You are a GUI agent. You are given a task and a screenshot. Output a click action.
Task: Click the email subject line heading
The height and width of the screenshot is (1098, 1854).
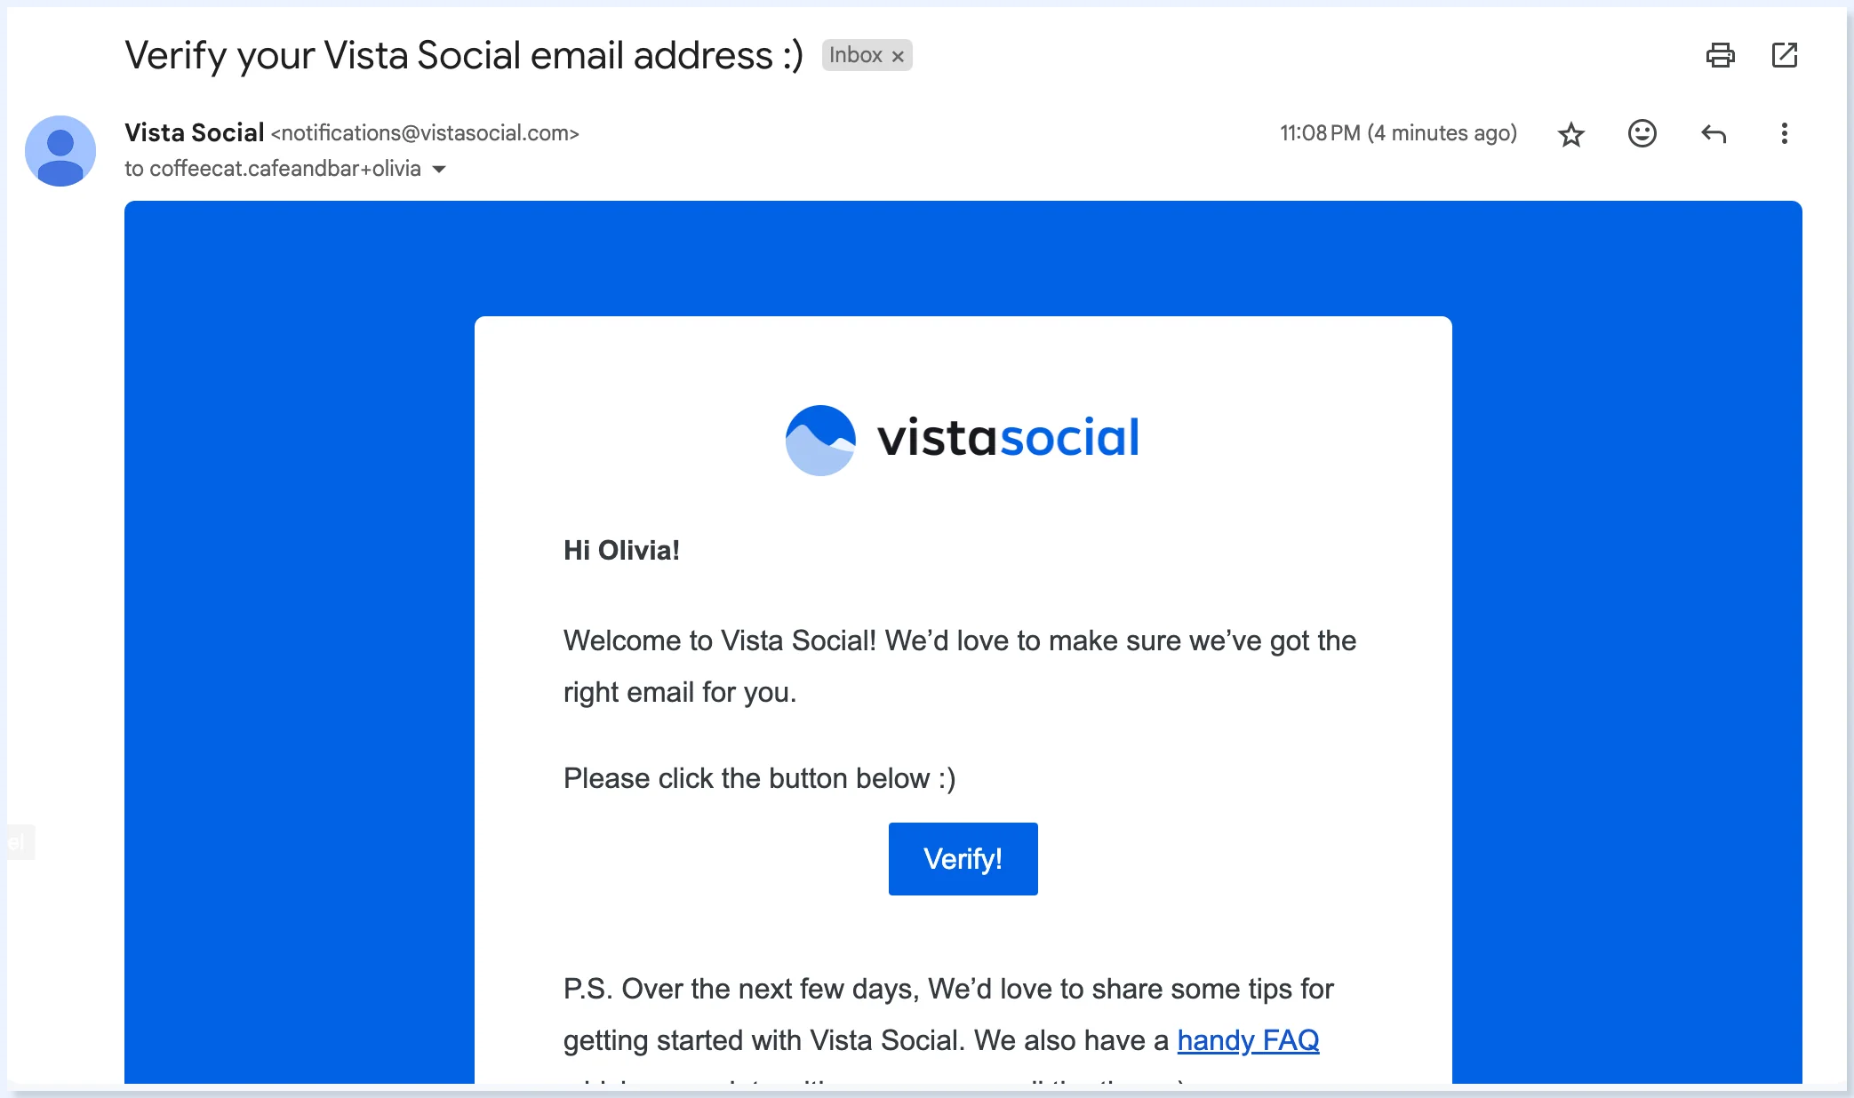click(464, 55)
